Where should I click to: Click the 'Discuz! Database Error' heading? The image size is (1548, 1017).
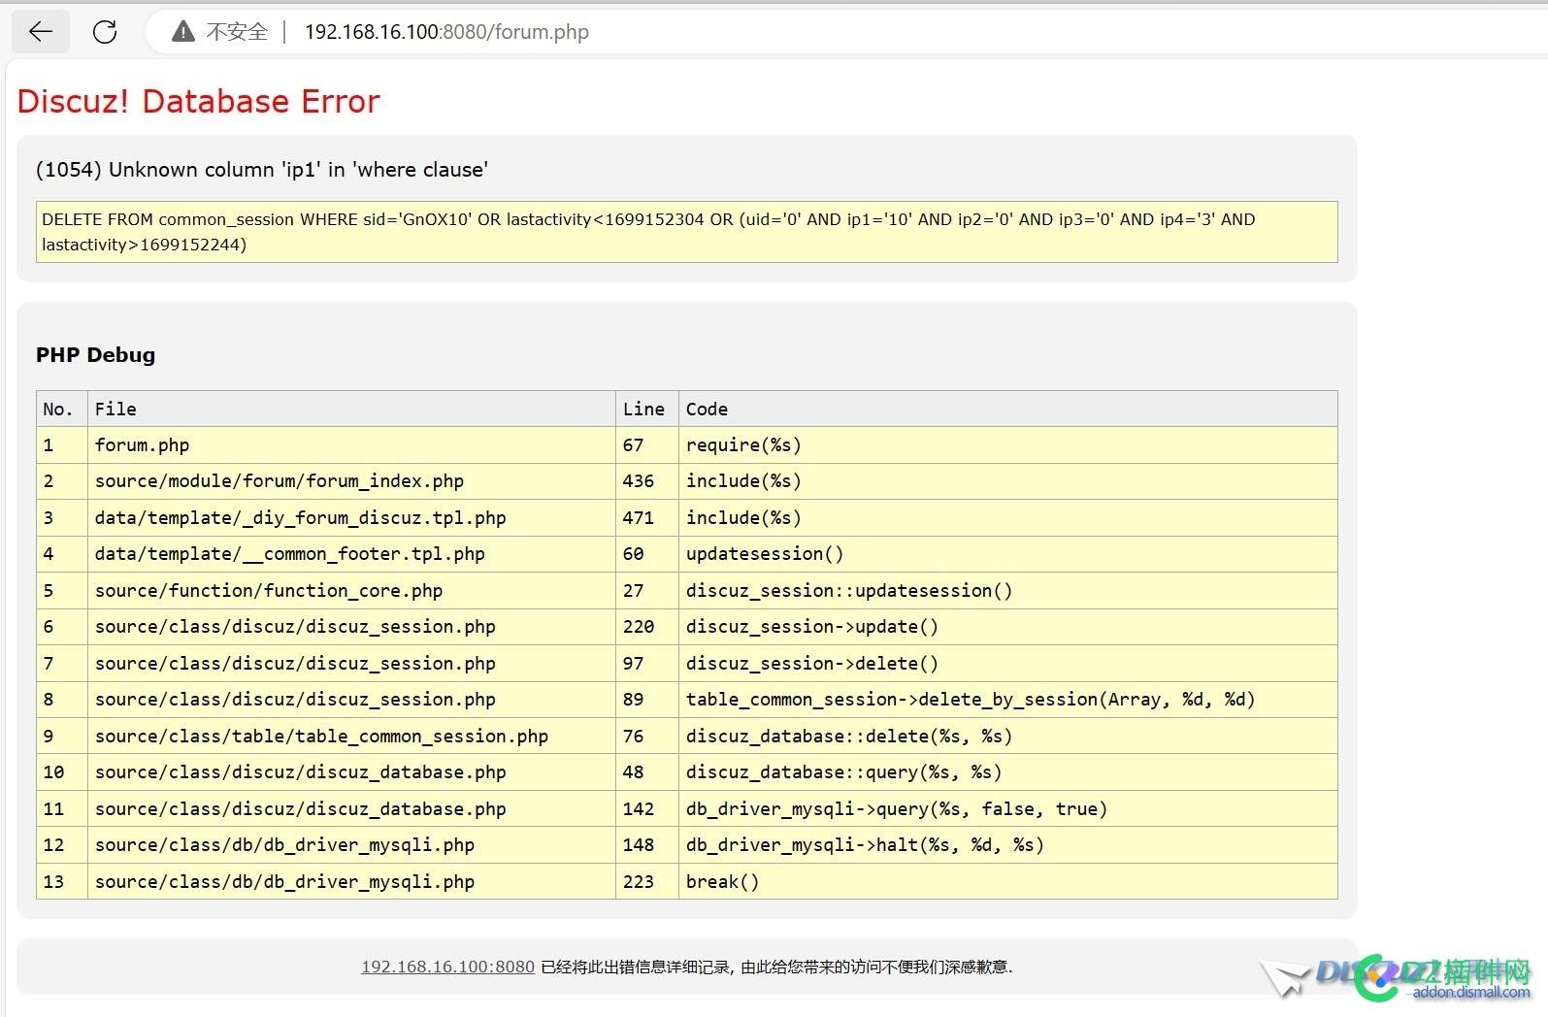point(198,101)
